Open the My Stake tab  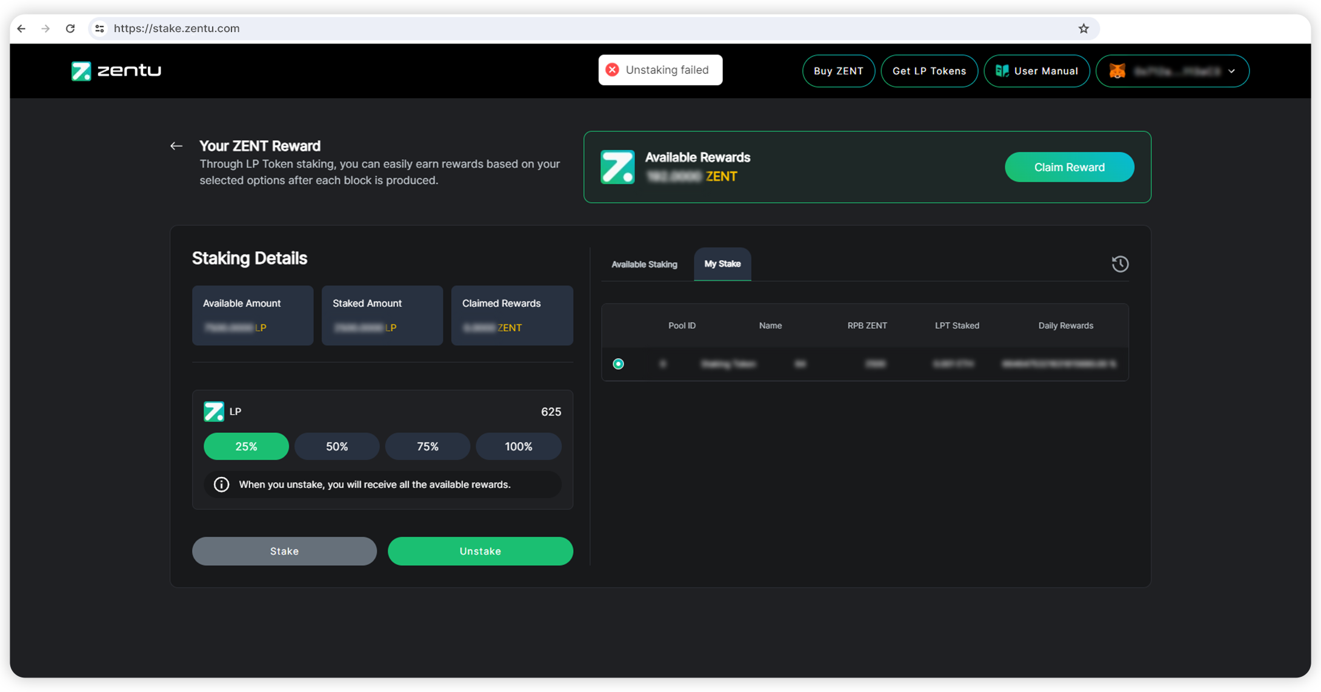[722, 264]
